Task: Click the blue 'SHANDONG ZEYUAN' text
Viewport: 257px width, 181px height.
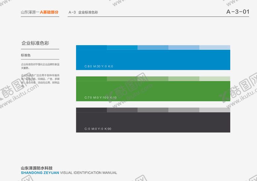Action: tap(40, 173)
